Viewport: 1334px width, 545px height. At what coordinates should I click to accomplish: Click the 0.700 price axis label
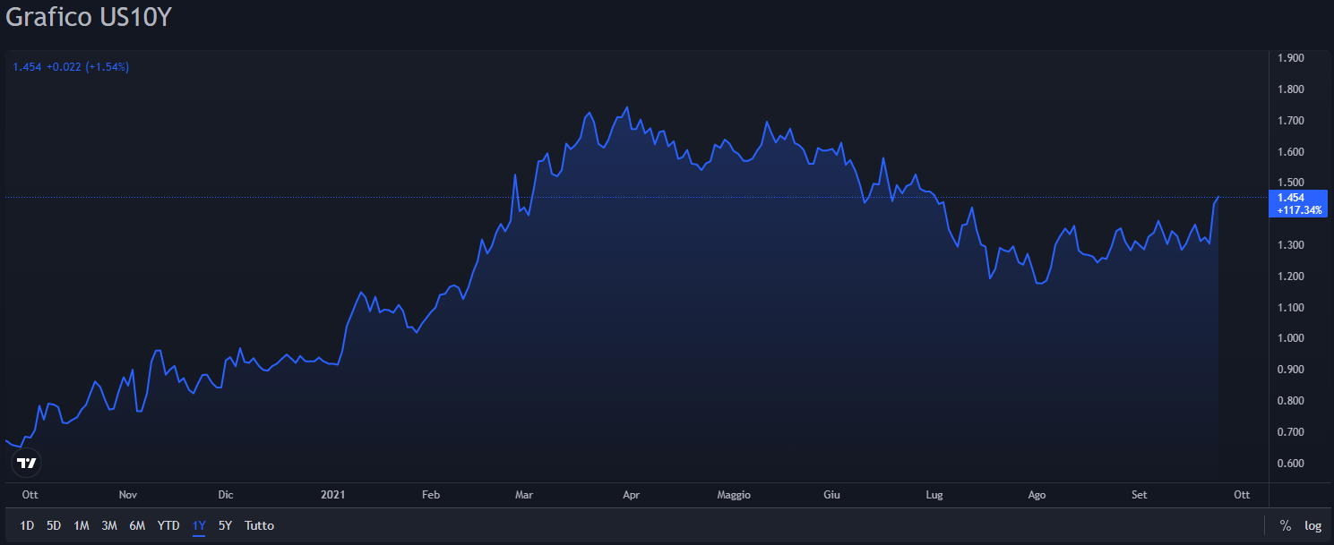tap(1291, 432)
